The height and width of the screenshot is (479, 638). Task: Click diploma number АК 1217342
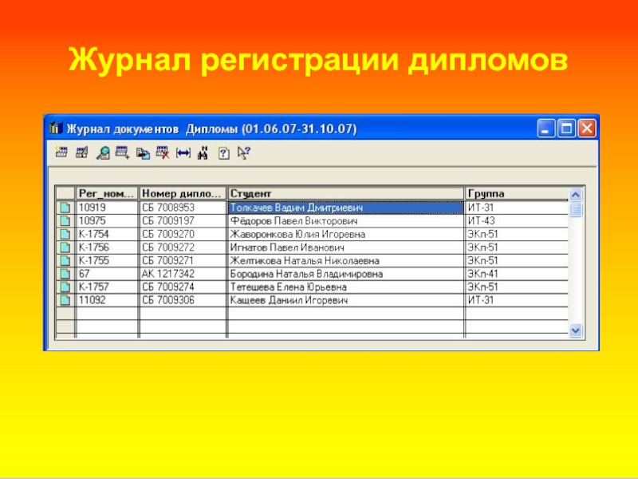183,274
